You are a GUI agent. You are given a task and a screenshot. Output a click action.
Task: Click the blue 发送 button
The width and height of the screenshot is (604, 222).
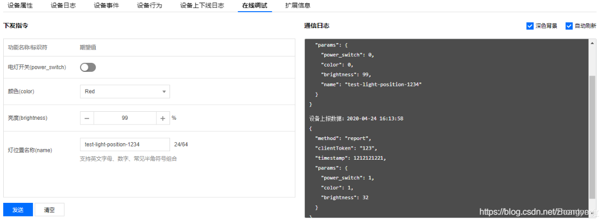(x=18, y=210)
